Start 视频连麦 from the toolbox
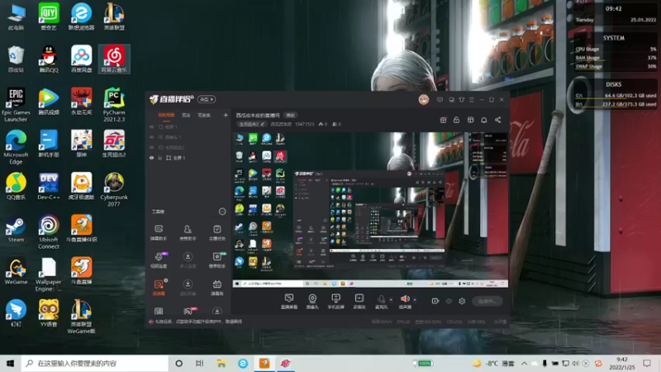This screenshot has width=661, height=372. point(159,260)
